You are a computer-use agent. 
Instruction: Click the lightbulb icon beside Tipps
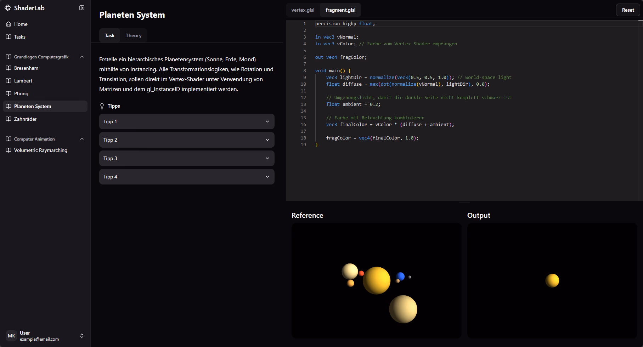point(102,106)
